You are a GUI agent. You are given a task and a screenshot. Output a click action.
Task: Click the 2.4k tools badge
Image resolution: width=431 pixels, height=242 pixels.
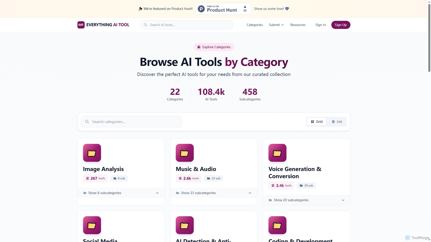click(281, 186)
